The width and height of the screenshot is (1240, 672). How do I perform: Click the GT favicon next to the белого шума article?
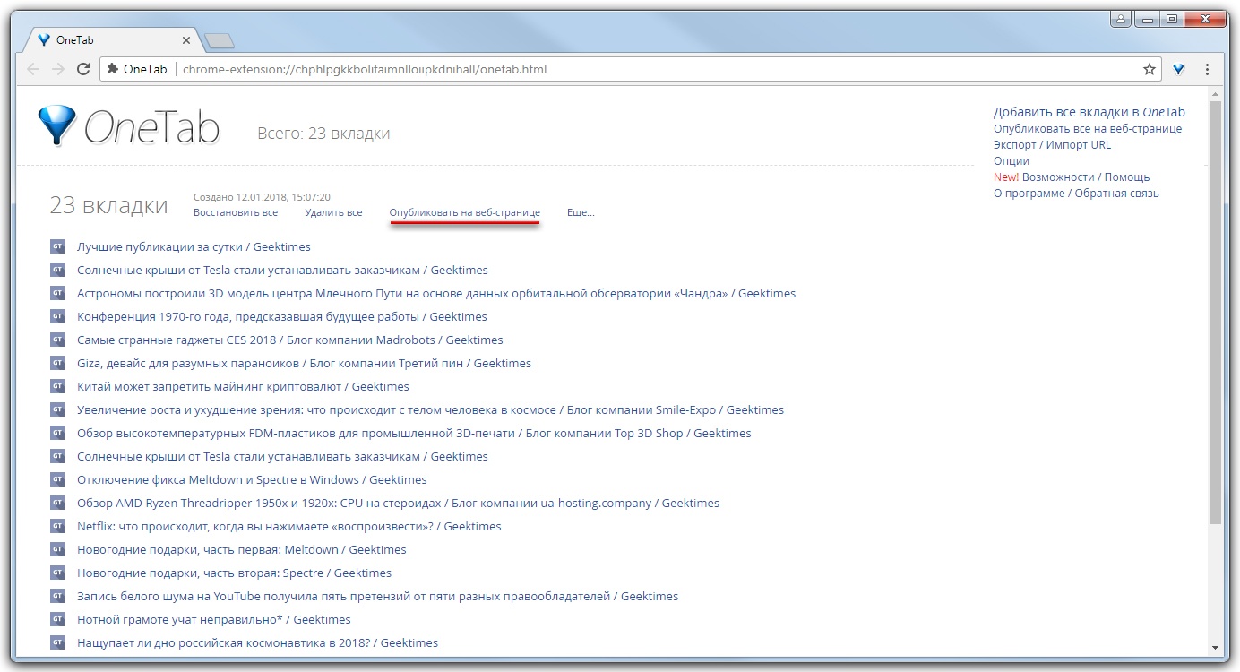click(57, 596)
